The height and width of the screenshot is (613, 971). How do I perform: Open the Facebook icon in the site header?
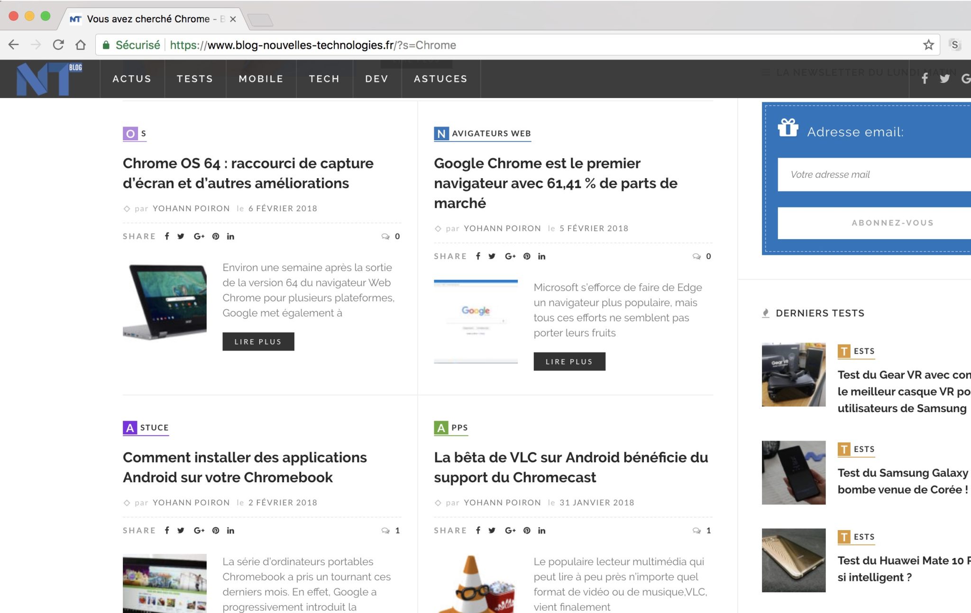(x=924, y=79)
